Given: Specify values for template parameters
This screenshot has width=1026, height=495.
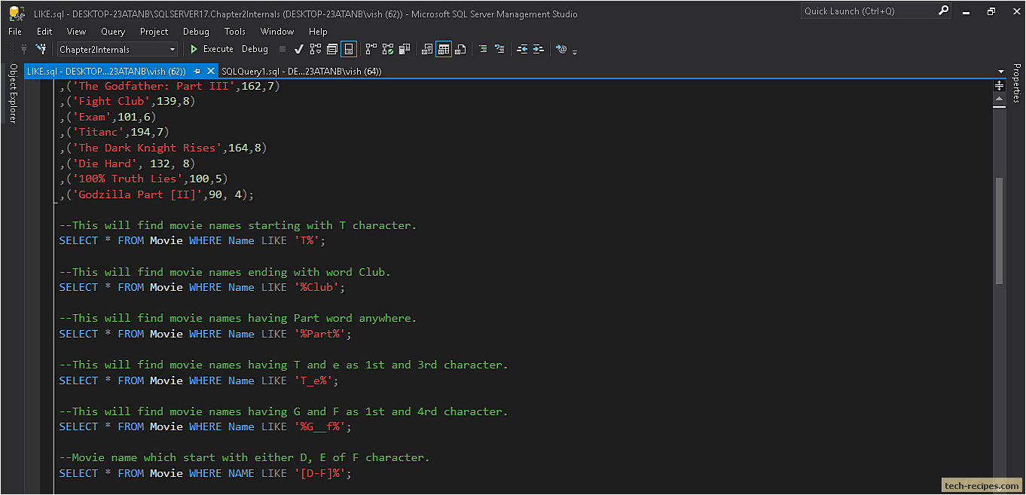Looking at the screenshot, I should point(561,49).
